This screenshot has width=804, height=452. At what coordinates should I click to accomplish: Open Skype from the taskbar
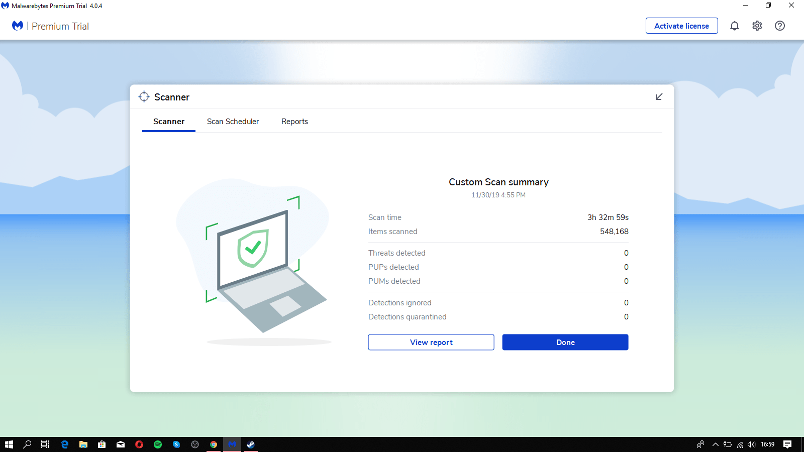(176, 444)
